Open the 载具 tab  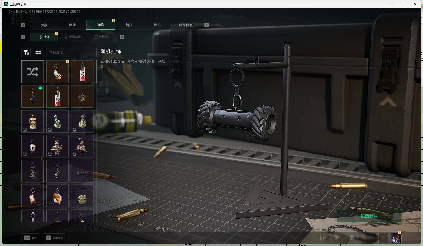[x=129, y=25]
